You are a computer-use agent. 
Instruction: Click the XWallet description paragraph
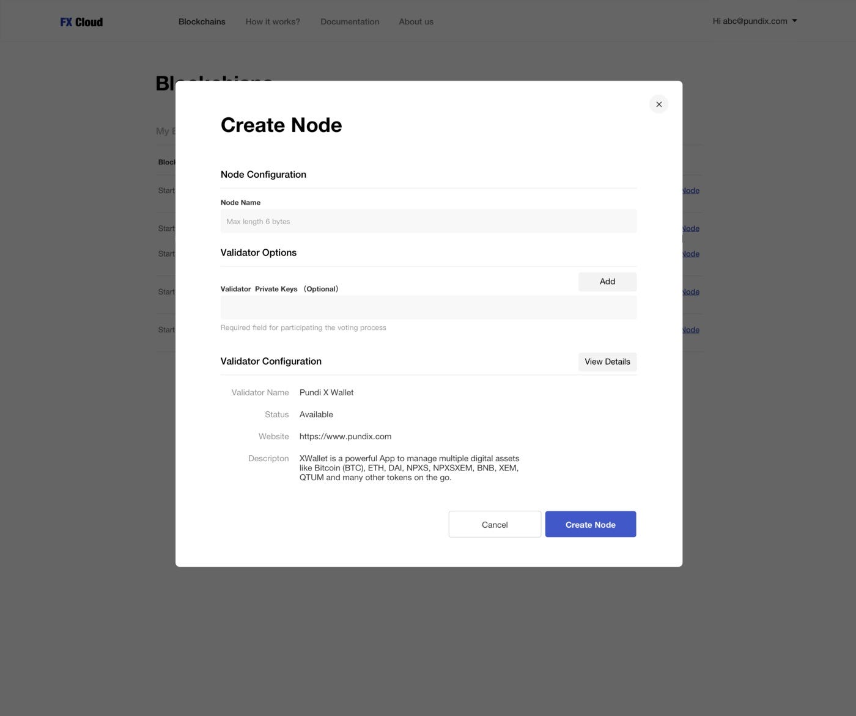tap(409, 468)
